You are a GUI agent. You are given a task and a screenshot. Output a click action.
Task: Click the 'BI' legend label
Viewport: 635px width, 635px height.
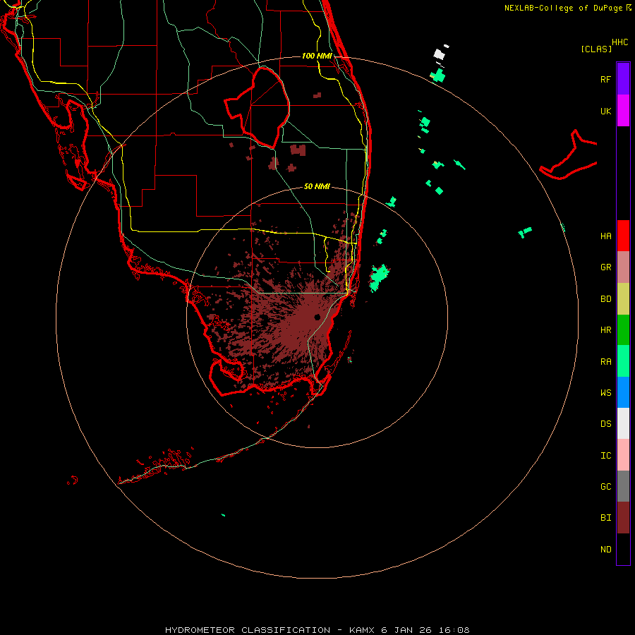605,518
